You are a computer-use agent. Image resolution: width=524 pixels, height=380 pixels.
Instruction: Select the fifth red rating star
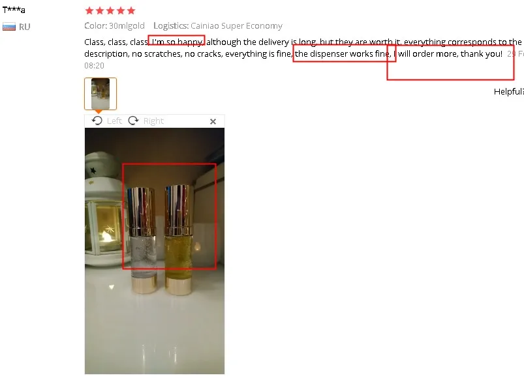[x=131, y=10]
